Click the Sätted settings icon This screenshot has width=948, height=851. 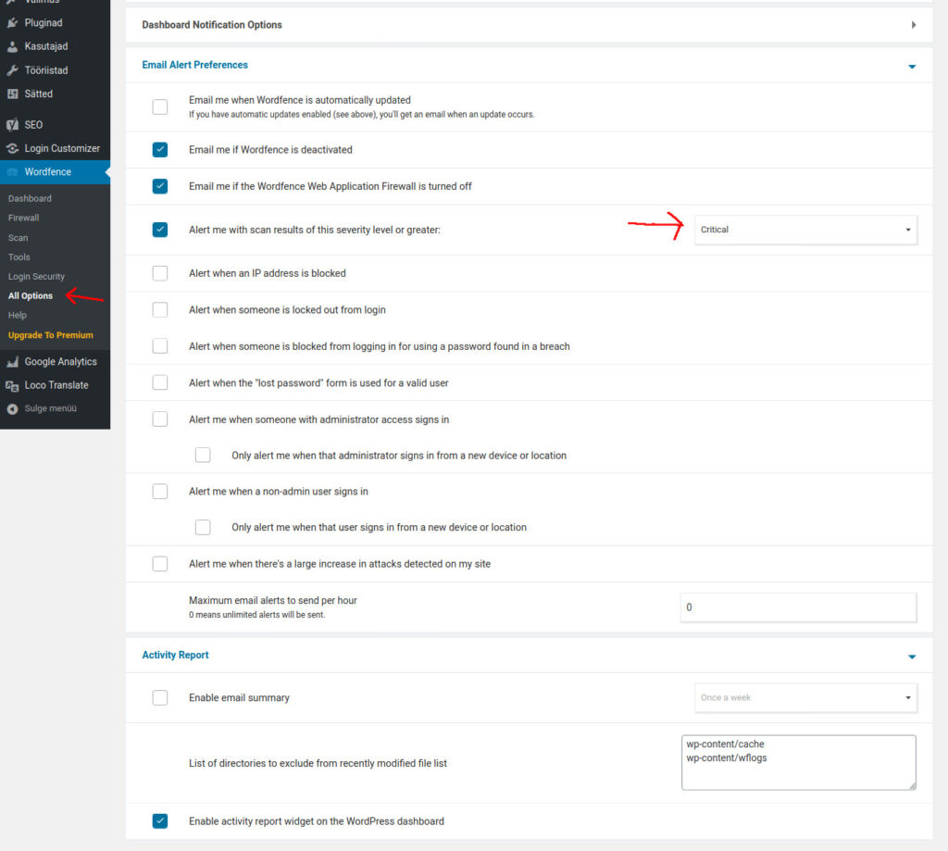pyautogui.click(x=12, y=94)
